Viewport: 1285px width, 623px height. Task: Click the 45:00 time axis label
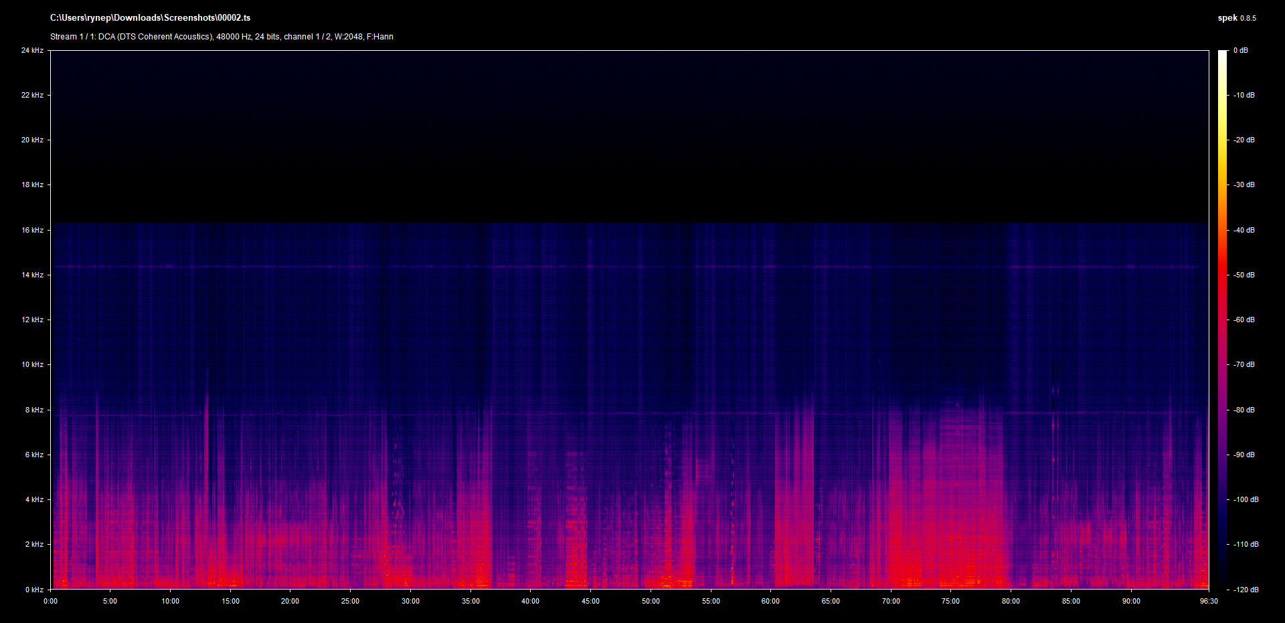click(x=590, y=601)
